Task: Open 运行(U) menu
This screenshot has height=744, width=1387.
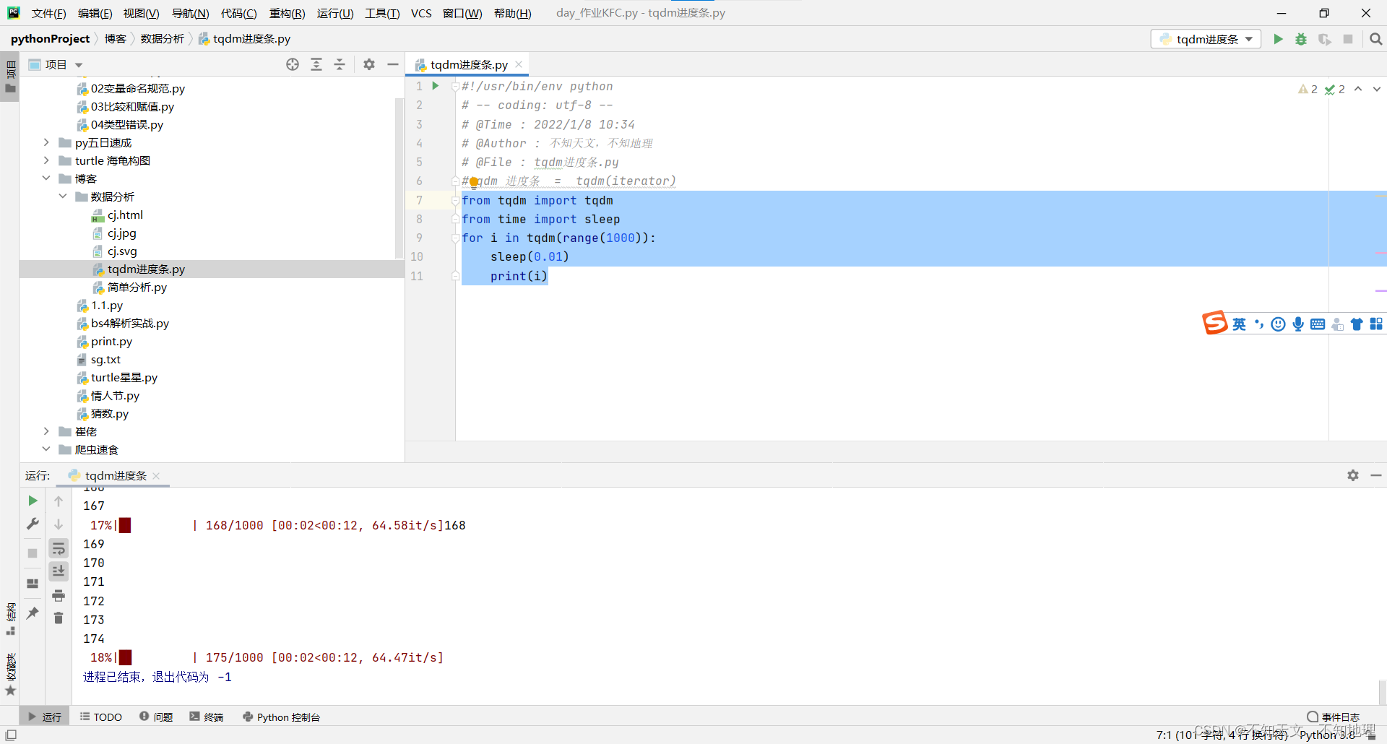Action: click(335, 13)
